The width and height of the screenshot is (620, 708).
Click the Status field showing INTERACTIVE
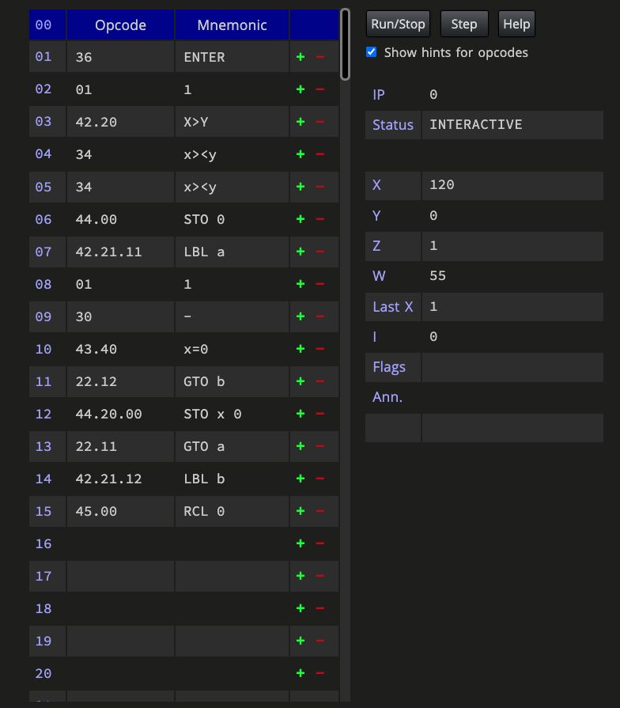(512, 125)
